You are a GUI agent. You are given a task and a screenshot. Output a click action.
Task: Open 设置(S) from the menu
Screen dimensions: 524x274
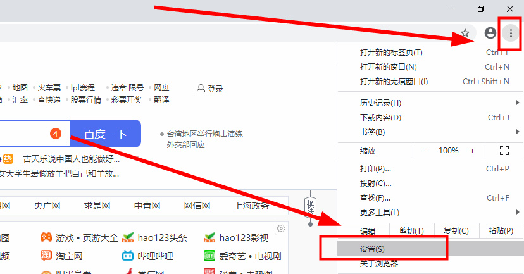pos(430,249)
